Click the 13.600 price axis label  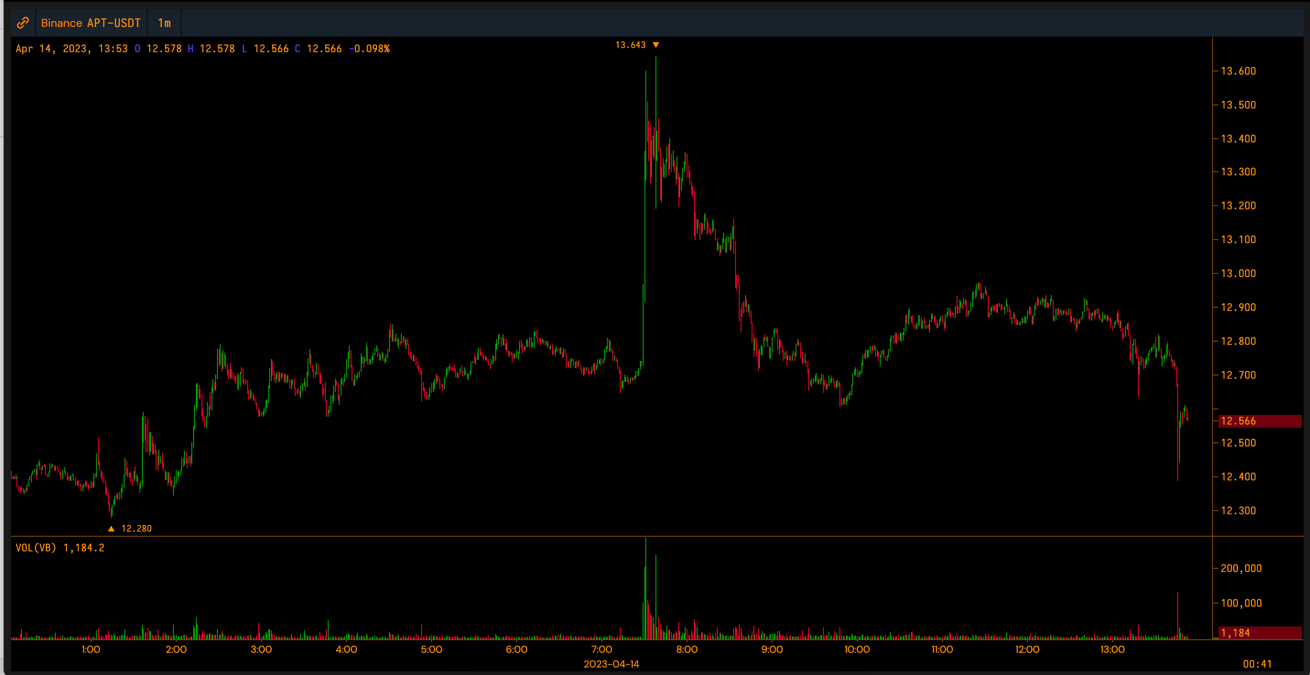[x=1238, y=71]
